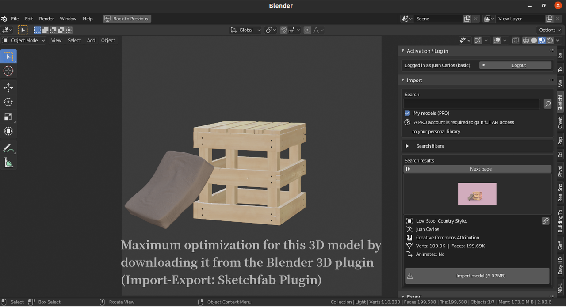Switch to Wireframe viewport shading
This screenshot has height=307, width=566.
pos(526,40)
